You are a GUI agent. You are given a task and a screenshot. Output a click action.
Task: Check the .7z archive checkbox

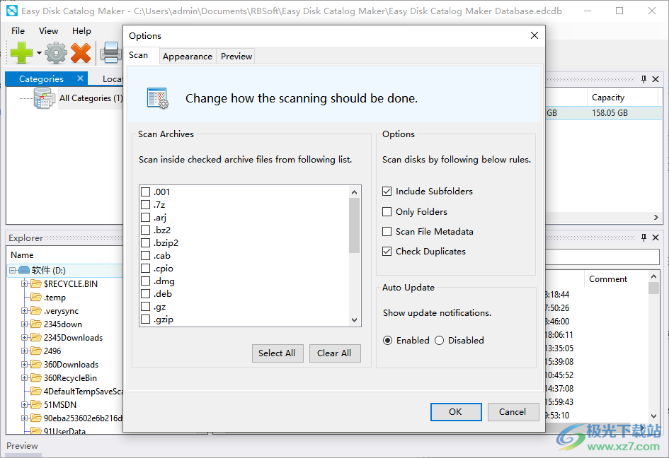point(146,204)
